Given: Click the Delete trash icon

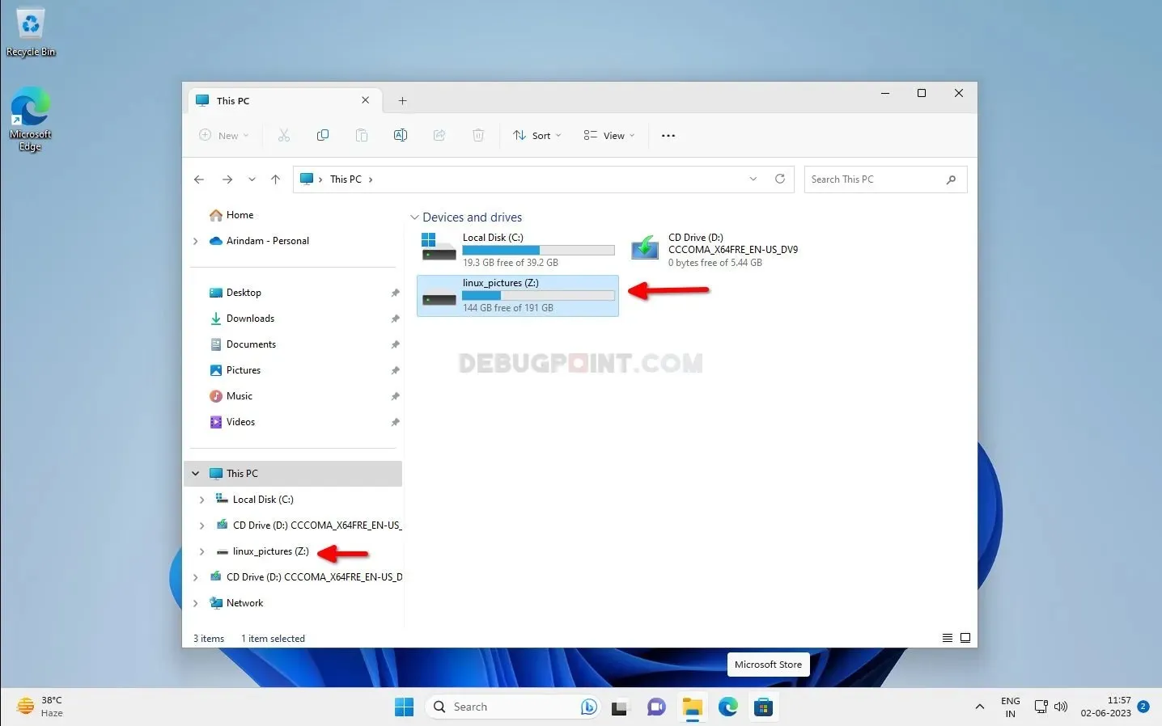Looking at the screenshot, I should click(478, 135).
